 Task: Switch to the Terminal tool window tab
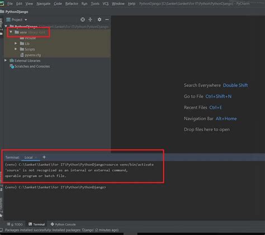pos(37,224)
